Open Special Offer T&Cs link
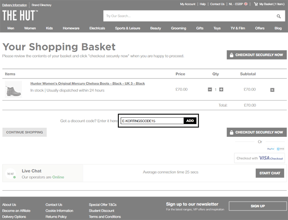Screen dimensions: 288x220 (x=103, y=205)
